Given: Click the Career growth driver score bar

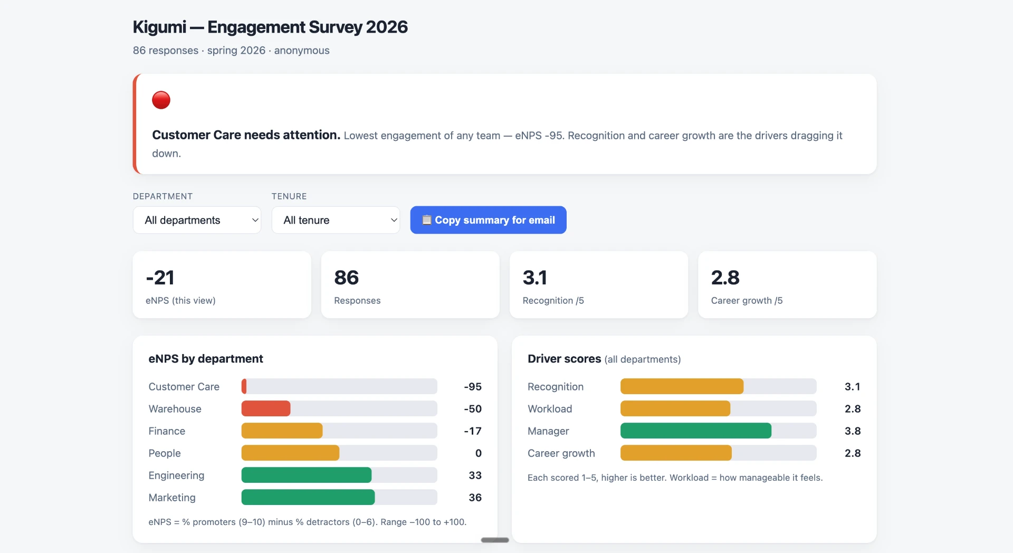Looking at the screenshot, I should [718, 453].
